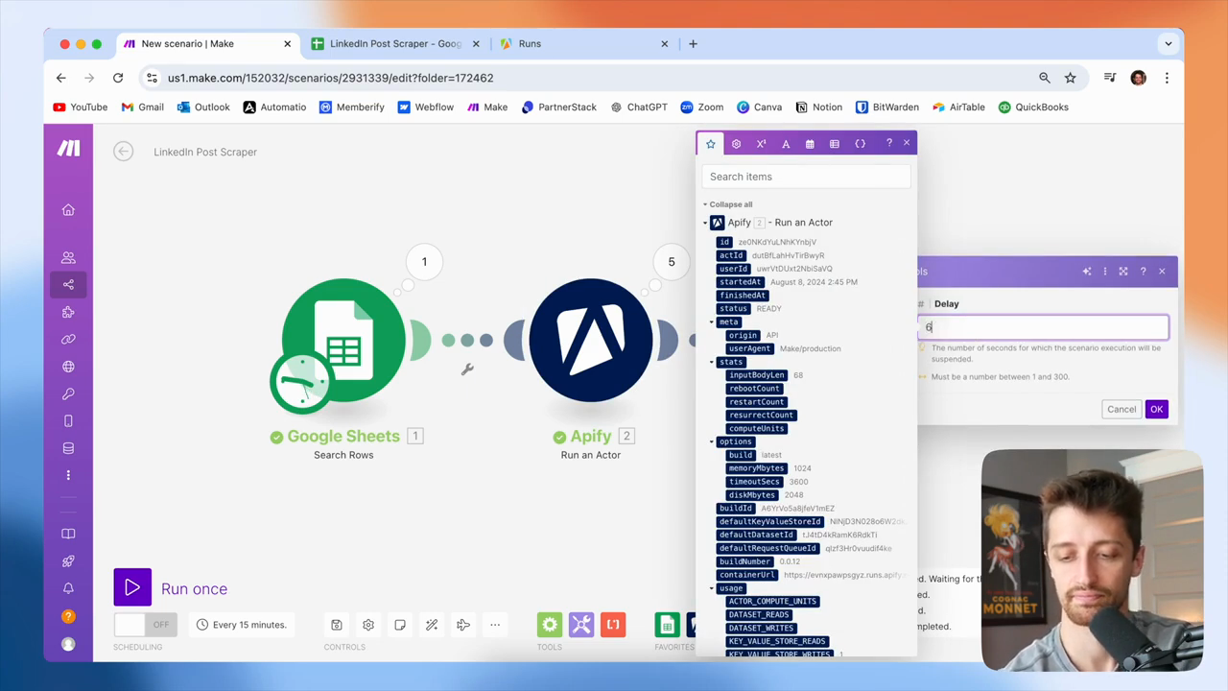Image resolution: width=1228 pixels, height=691 pixels.
Task: Open the Team icon in Make sidebar
Action: pos(68,257)
